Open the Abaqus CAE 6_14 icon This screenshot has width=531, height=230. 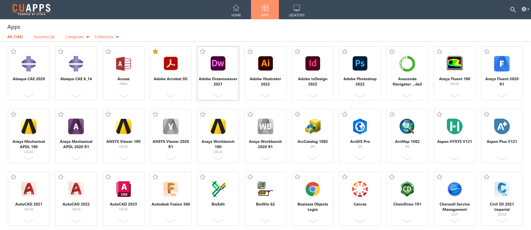76,63
